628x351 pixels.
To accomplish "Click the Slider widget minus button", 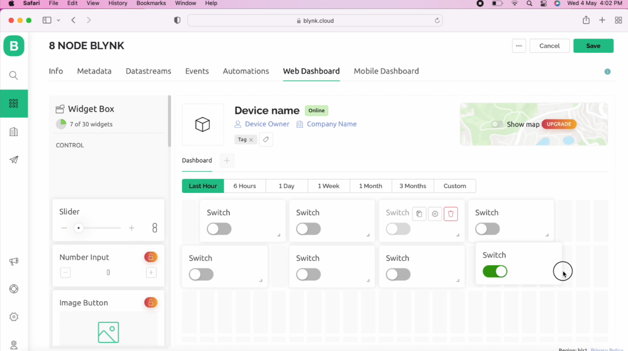I will [x=64, y=228].
